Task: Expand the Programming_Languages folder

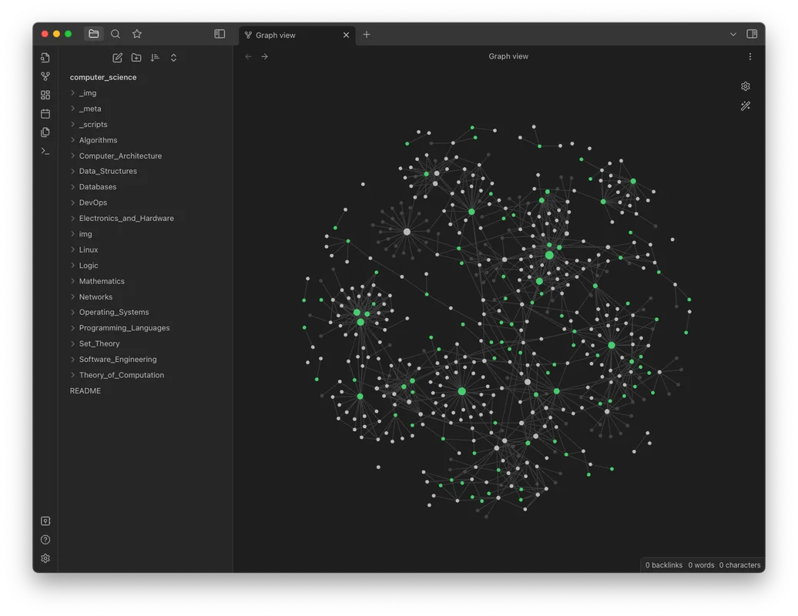Action: pos(124,328)
